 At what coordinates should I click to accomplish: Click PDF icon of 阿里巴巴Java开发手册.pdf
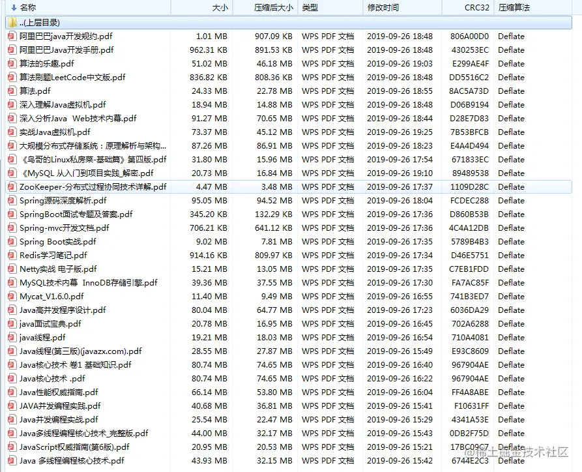12,50
